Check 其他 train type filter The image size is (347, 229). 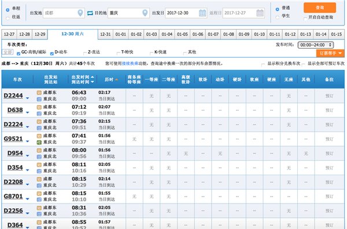tap(184, 53)
